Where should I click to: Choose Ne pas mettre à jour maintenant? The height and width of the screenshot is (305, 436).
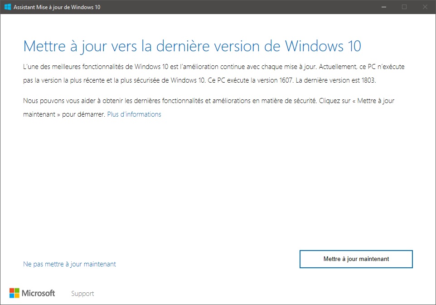(x=69, y=264)
